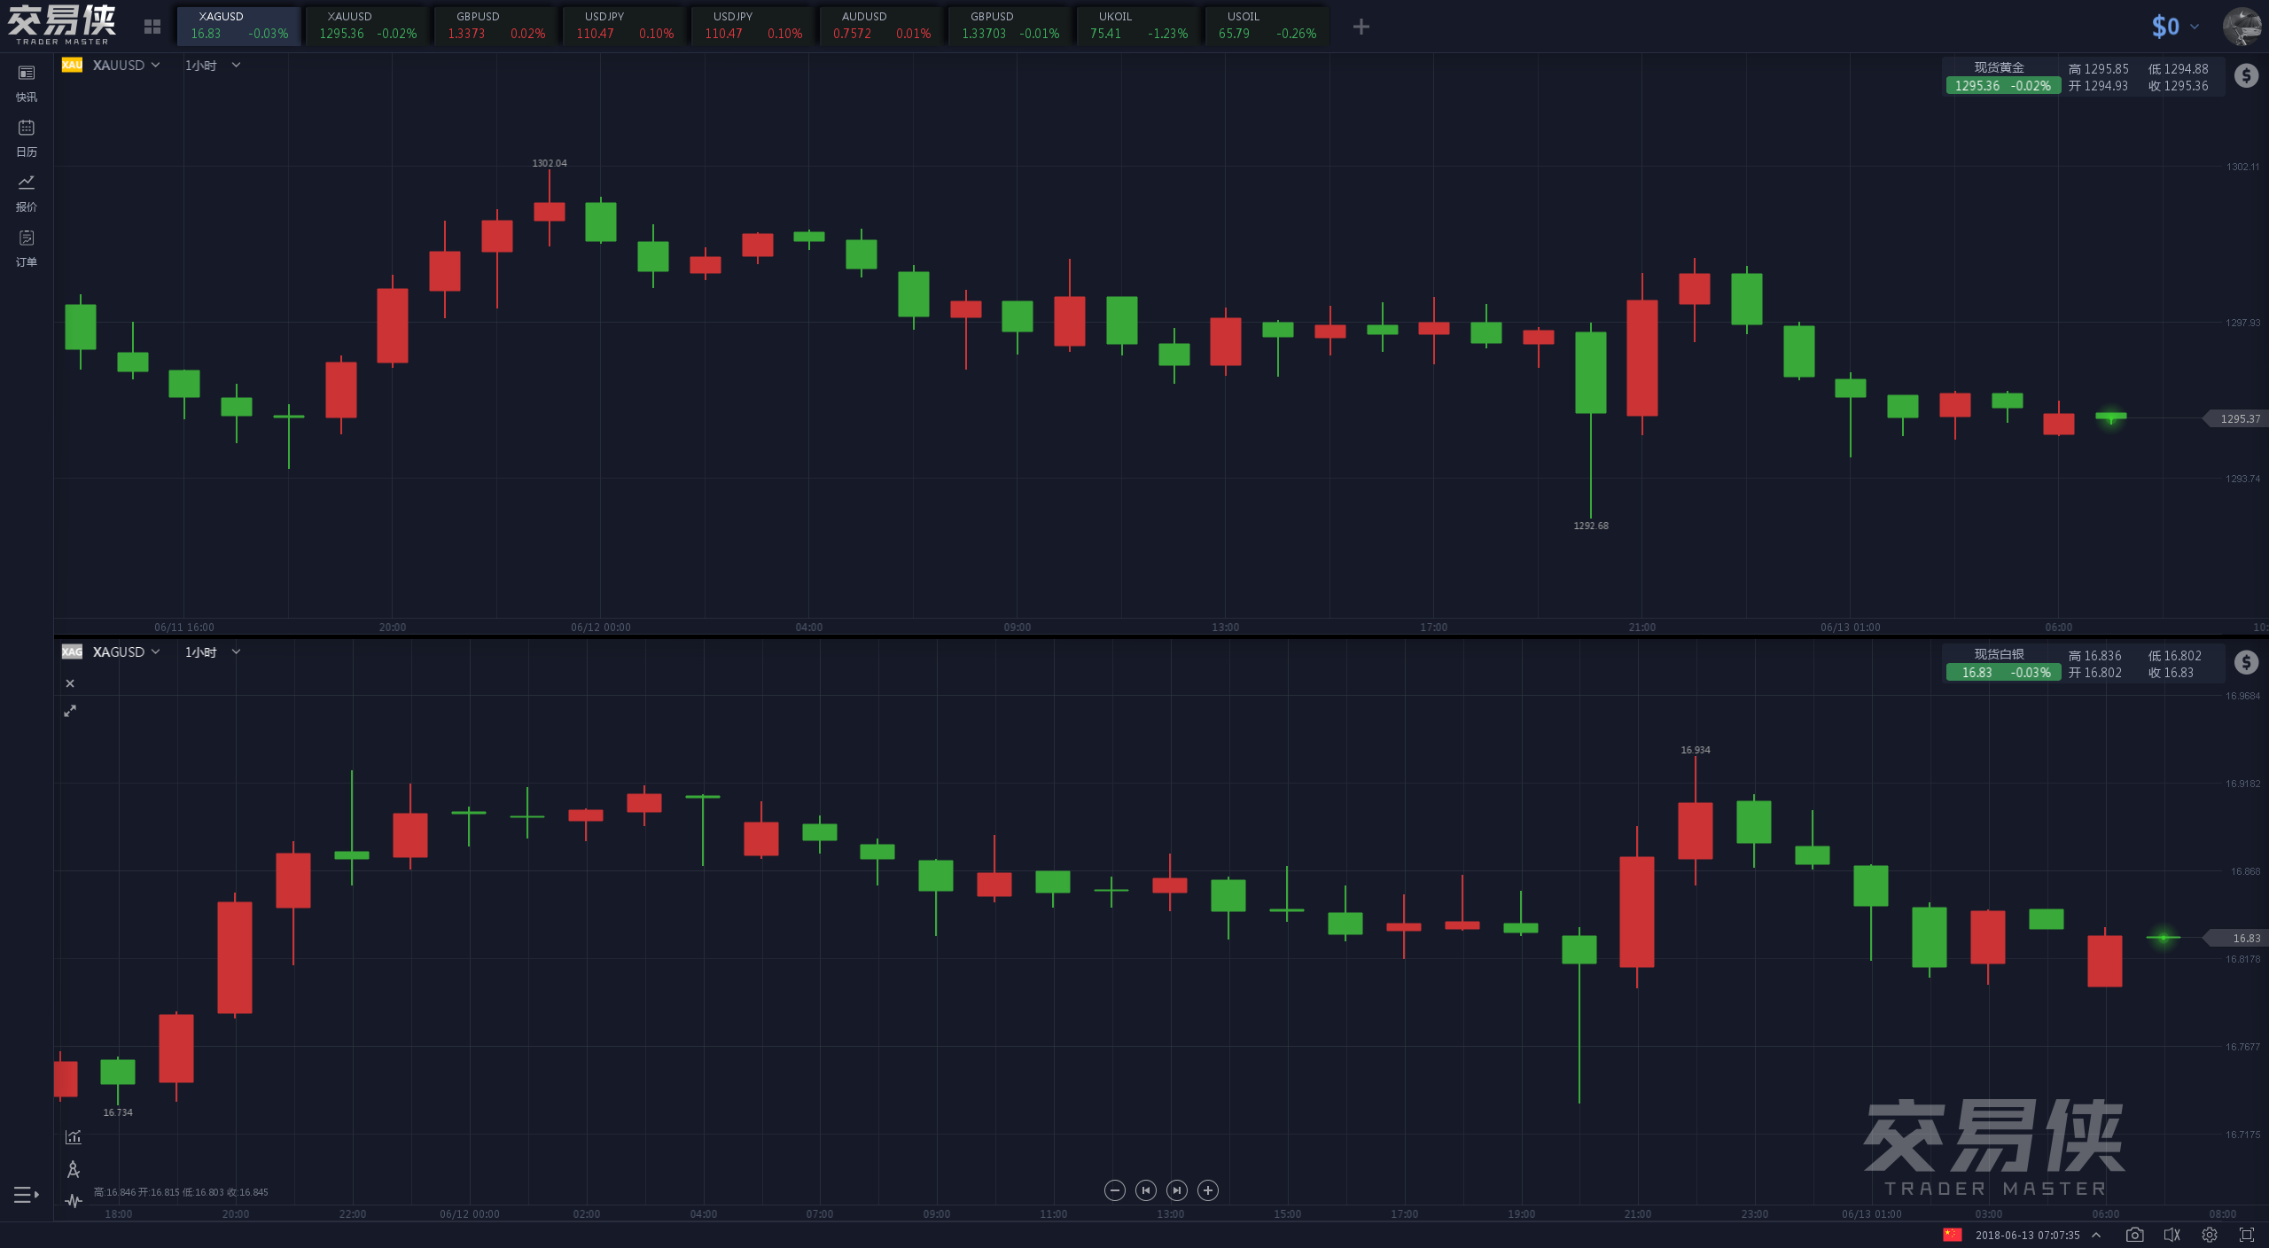2269x1248 pixels.
Task: Open the gold chart 1小时 timeframe dropdown
Action: (x=213, y=65)
